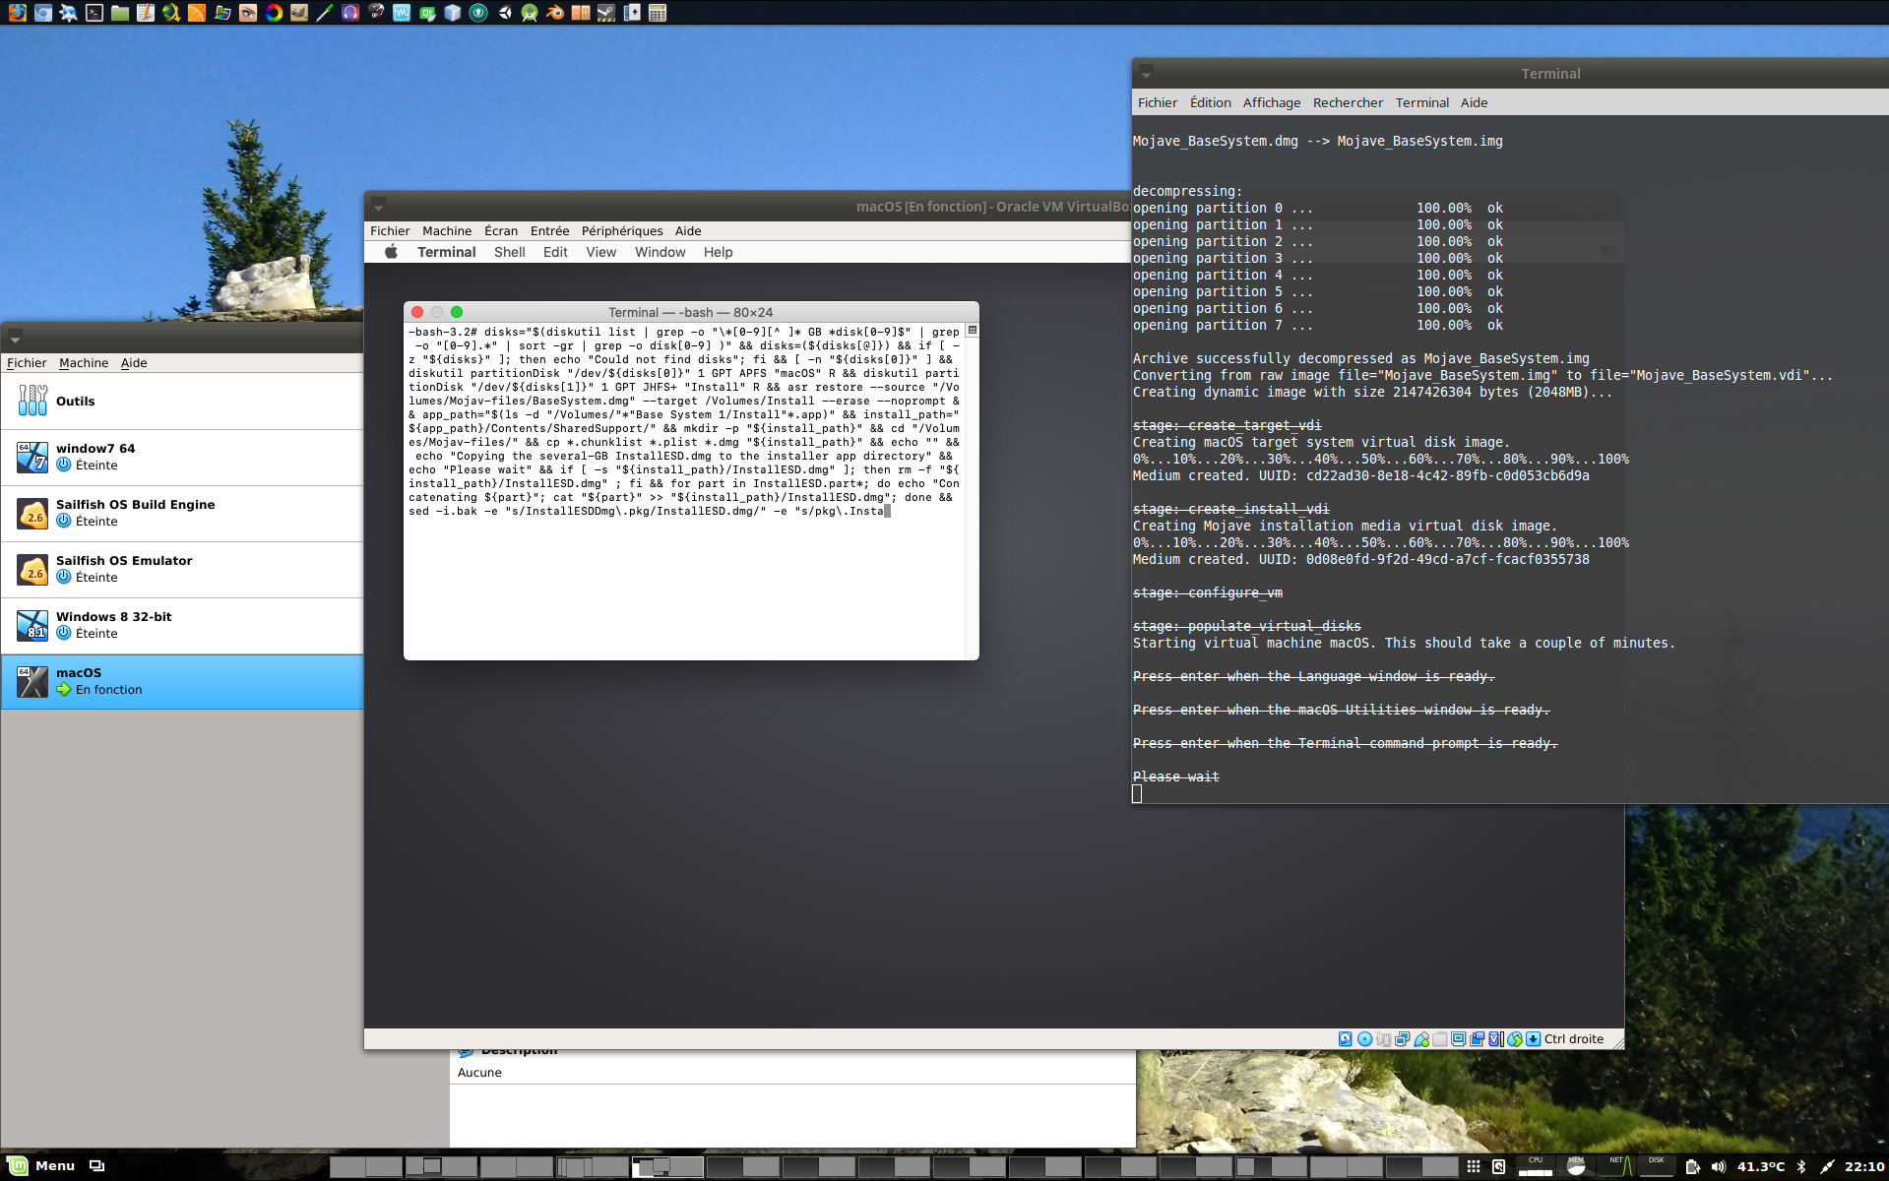
Task: Click the macOS guest Terminal scrollbar button
Action: tap(973, 331)
